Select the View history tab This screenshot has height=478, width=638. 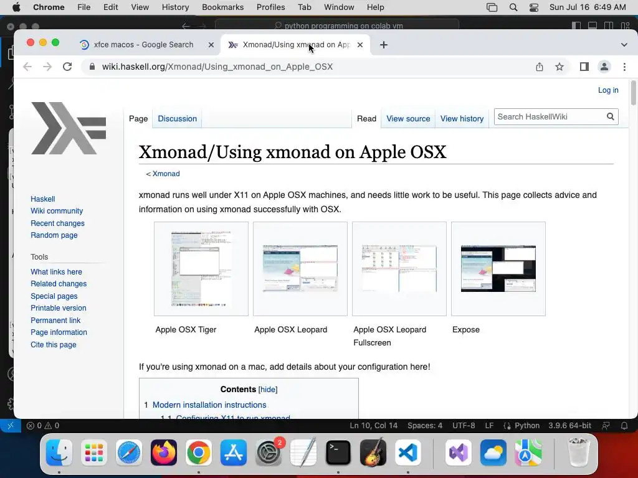(x=462, y=119)
